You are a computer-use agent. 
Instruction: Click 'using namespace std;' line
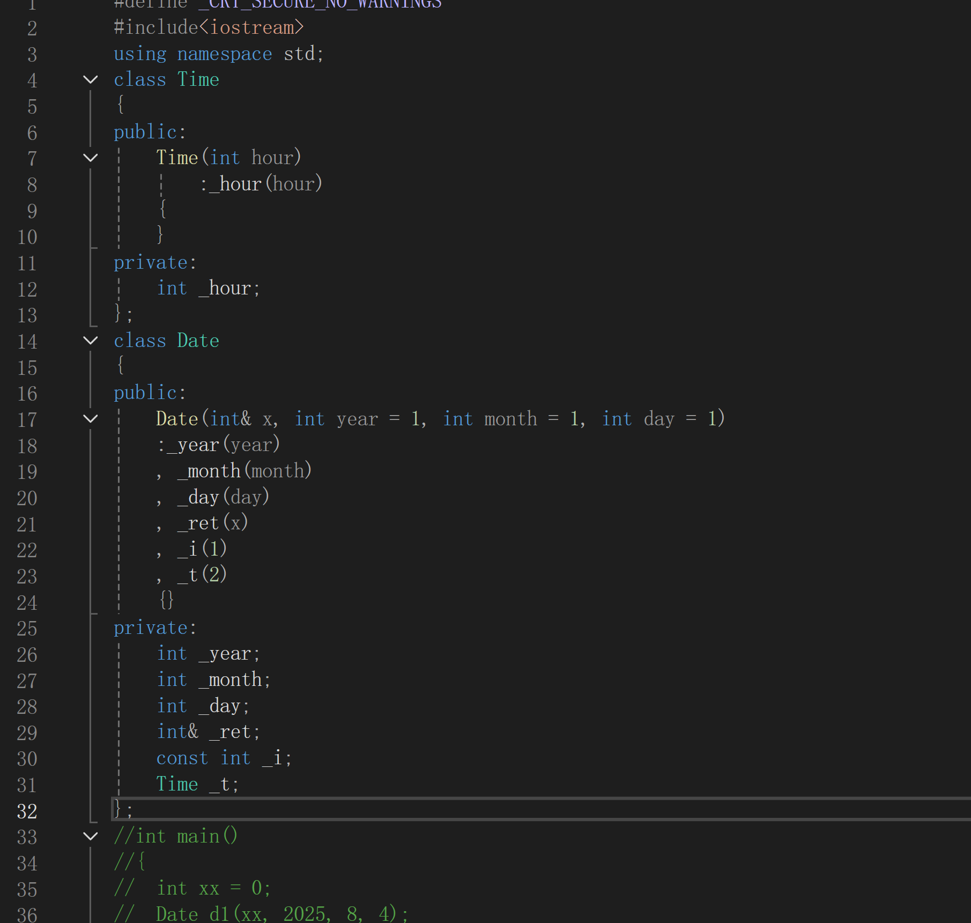tap(219, 54)
